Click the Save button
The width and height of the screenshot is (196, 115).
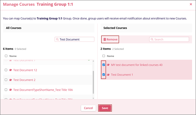click(105, 108)
